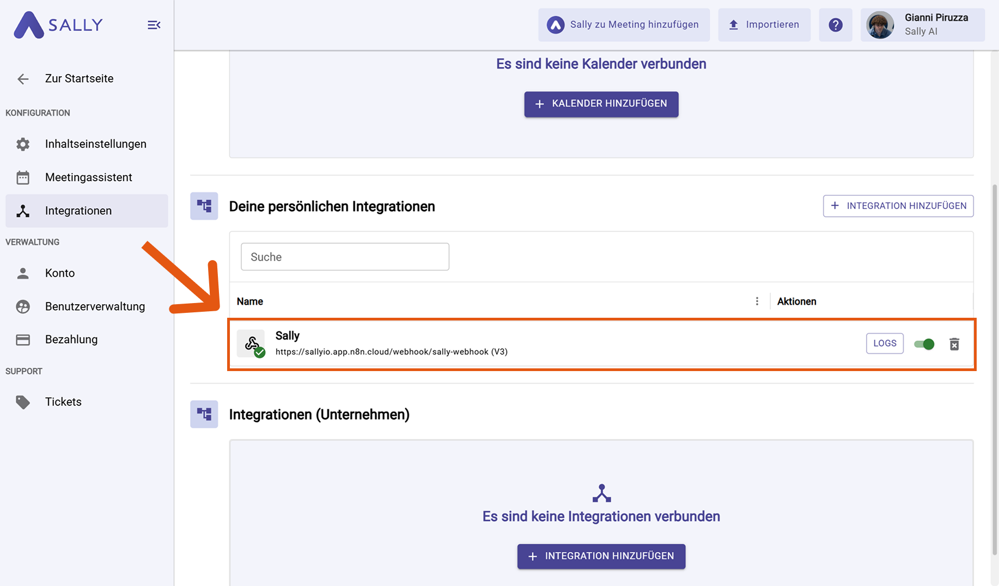Click the Integrationen sidebar icon
Image resolution: width=999 pixels, height=586 pixels.
coord(23,211)
